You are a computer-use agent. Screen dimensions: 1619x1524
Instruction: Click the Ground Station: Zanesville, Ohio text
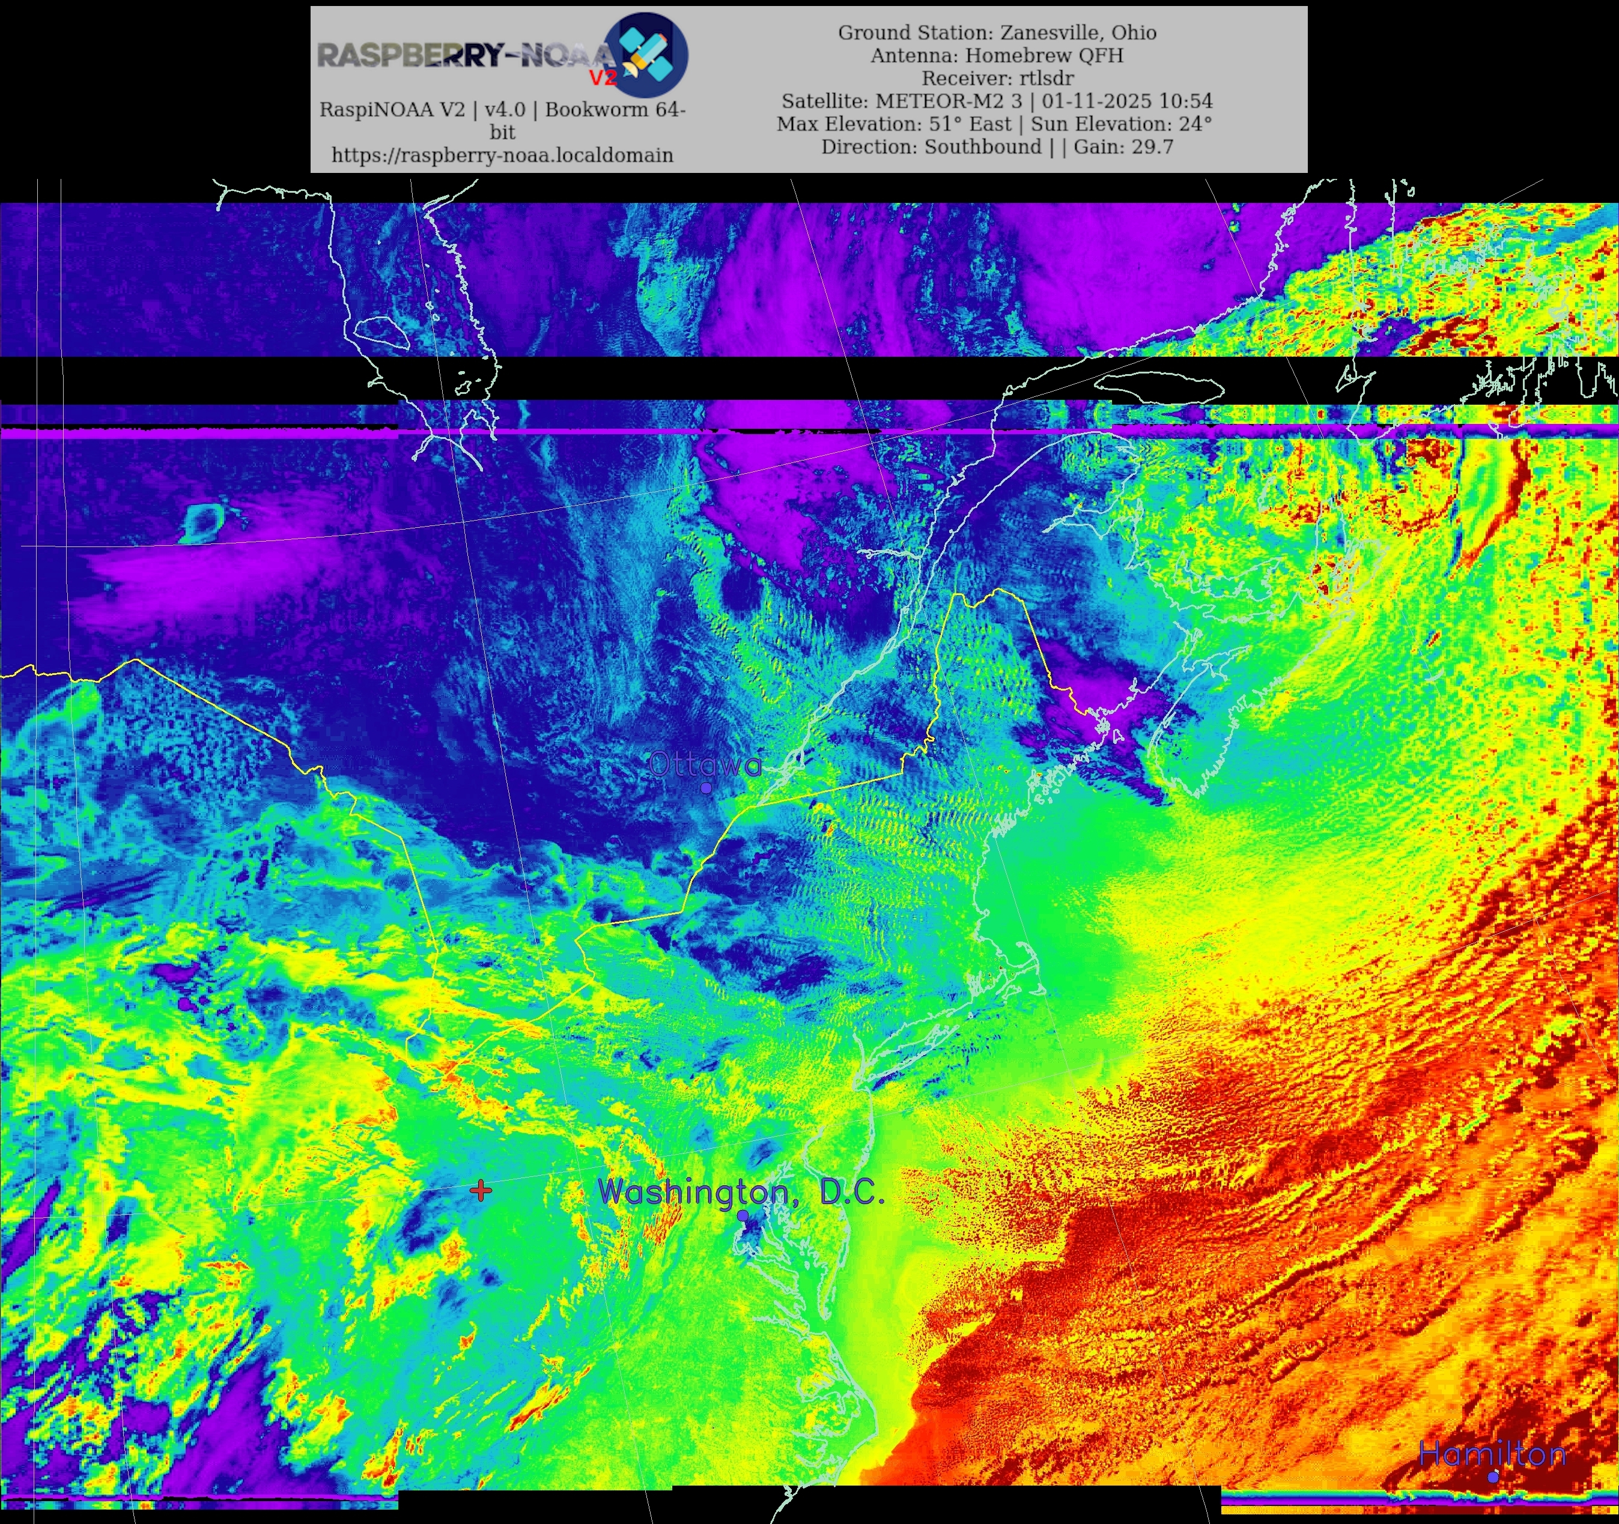[997, 32]
